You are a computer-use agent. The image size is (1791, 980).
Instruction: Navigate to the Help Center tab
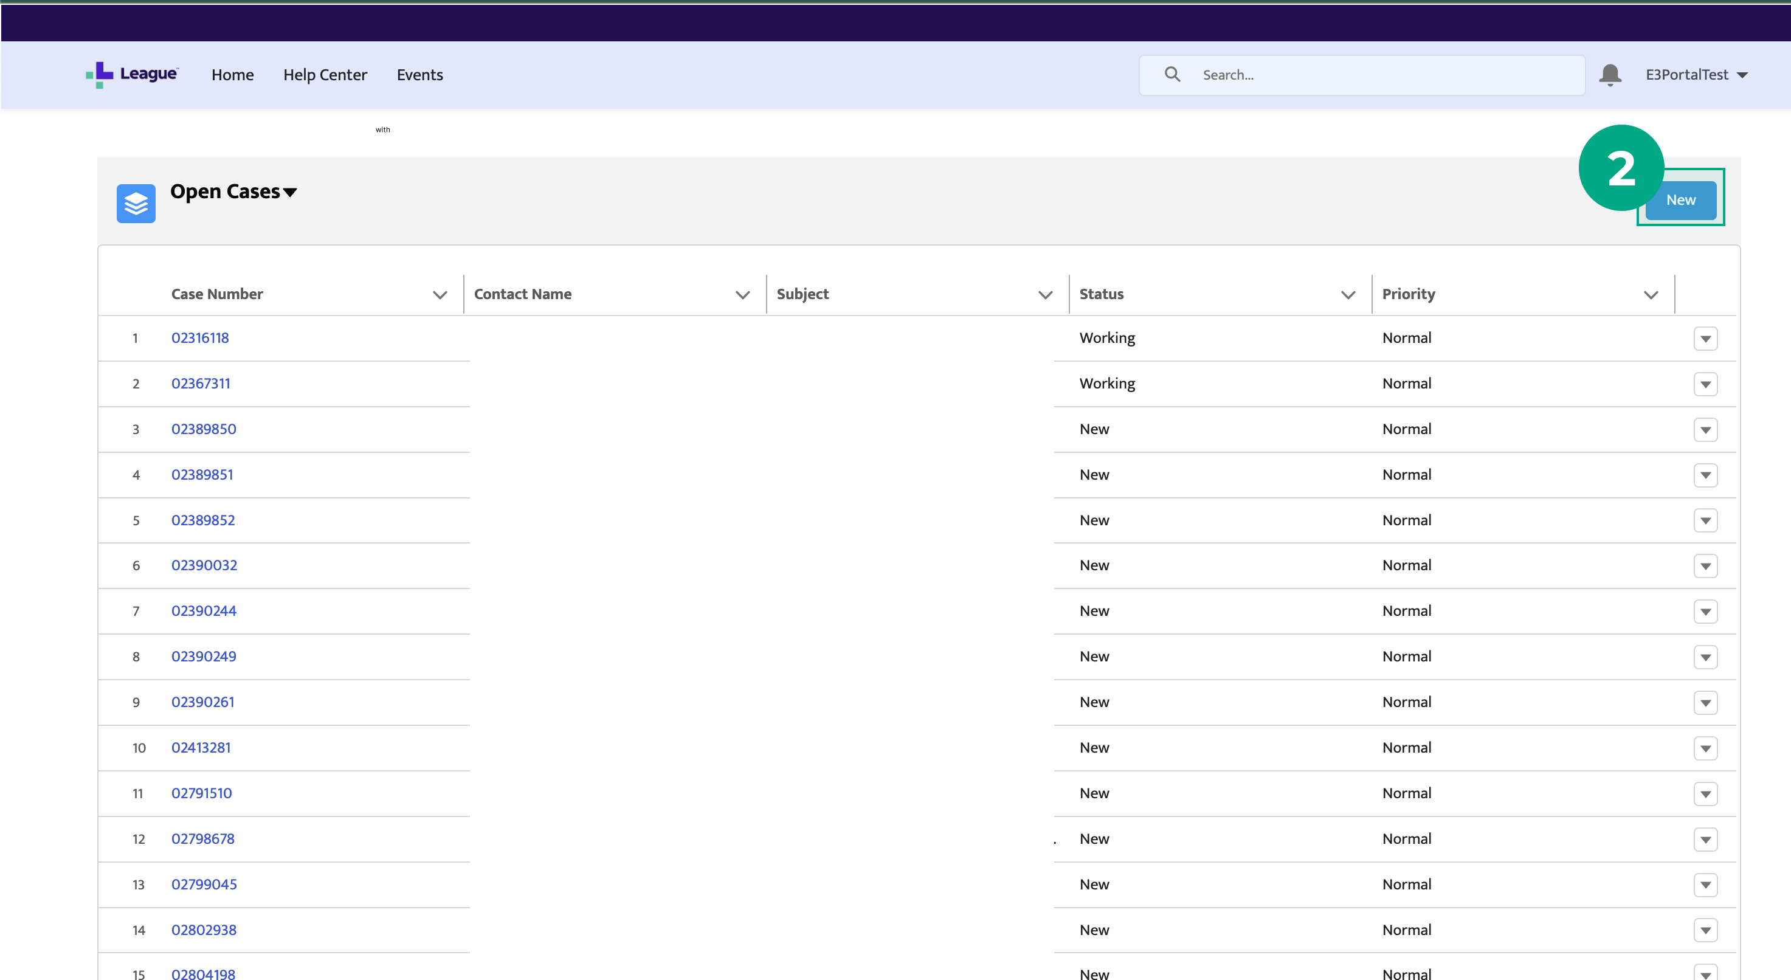tap(325, 74)
